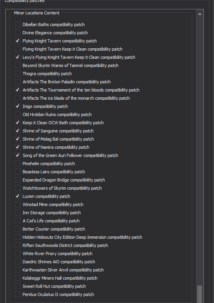Check Divine Elegance compatibility patch

18,33
